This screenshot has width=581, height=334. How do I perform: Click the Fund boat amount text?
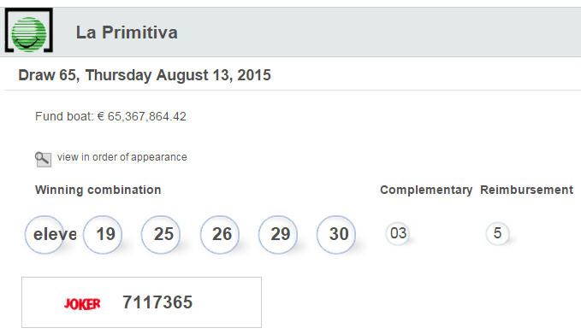coord(110,116)
